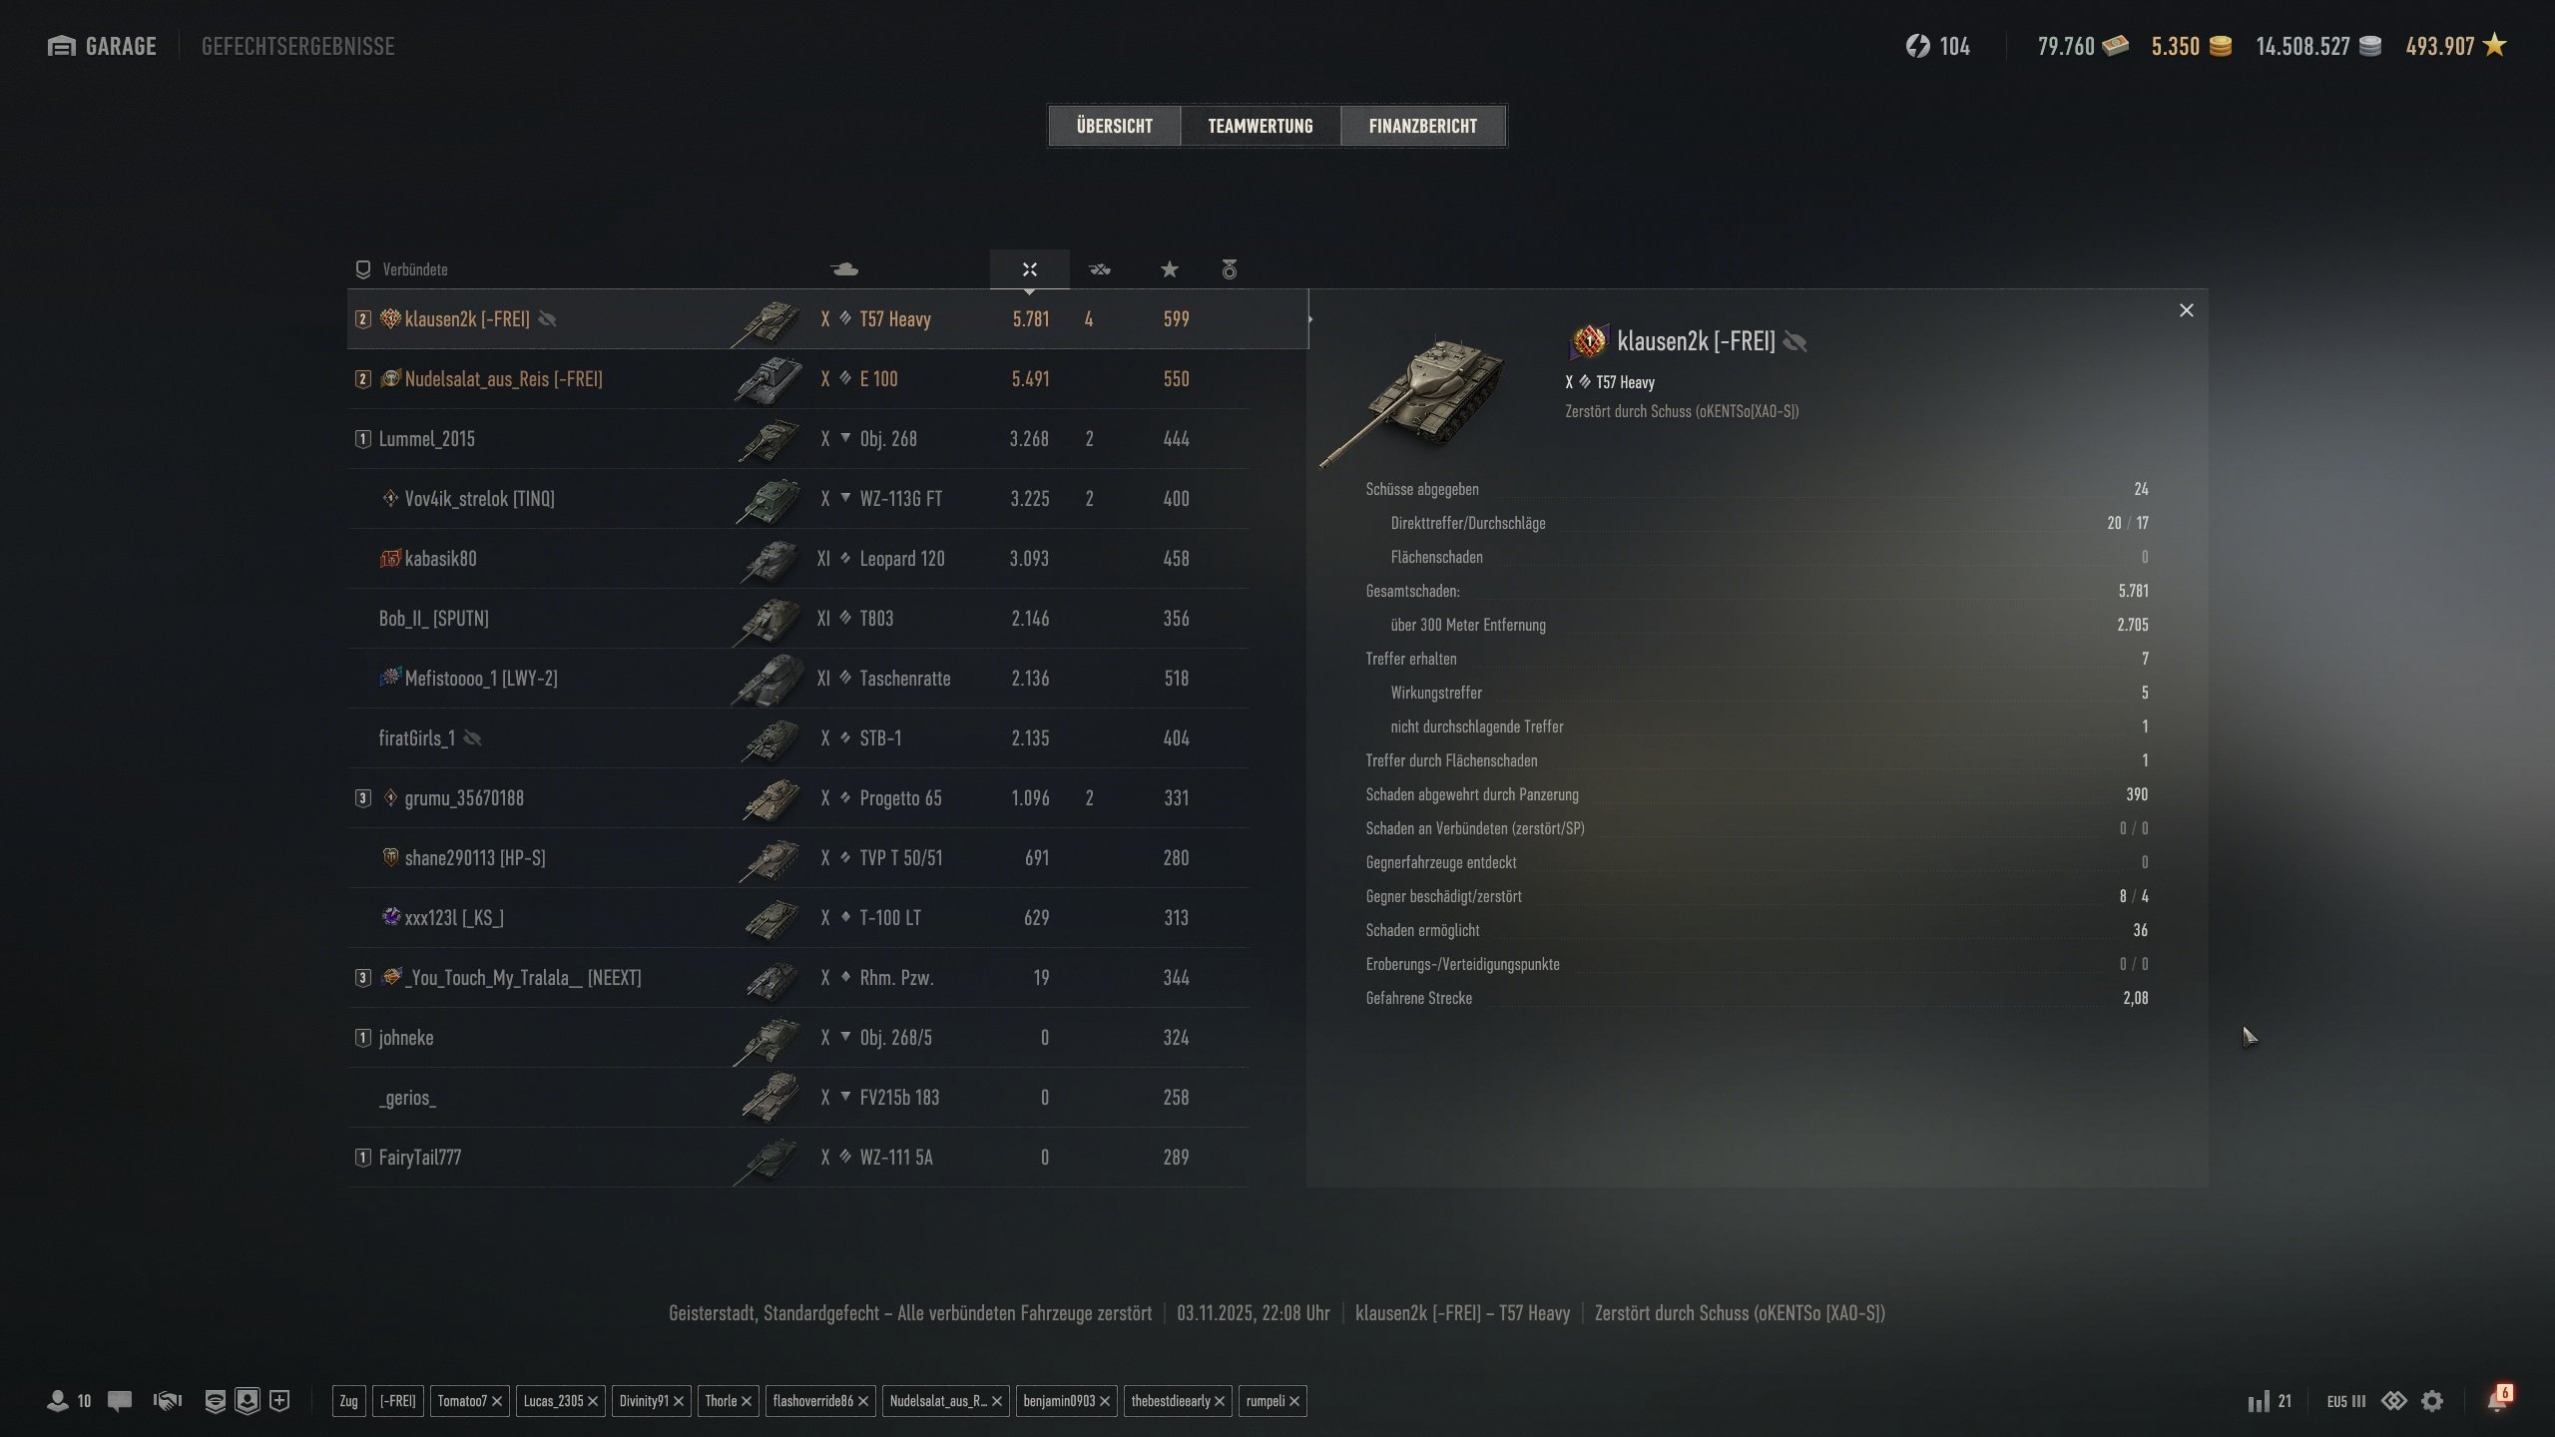Screen dimensions: 2555x1437
Task: Sort by experience star column icon
Action: coord(1169,269)
